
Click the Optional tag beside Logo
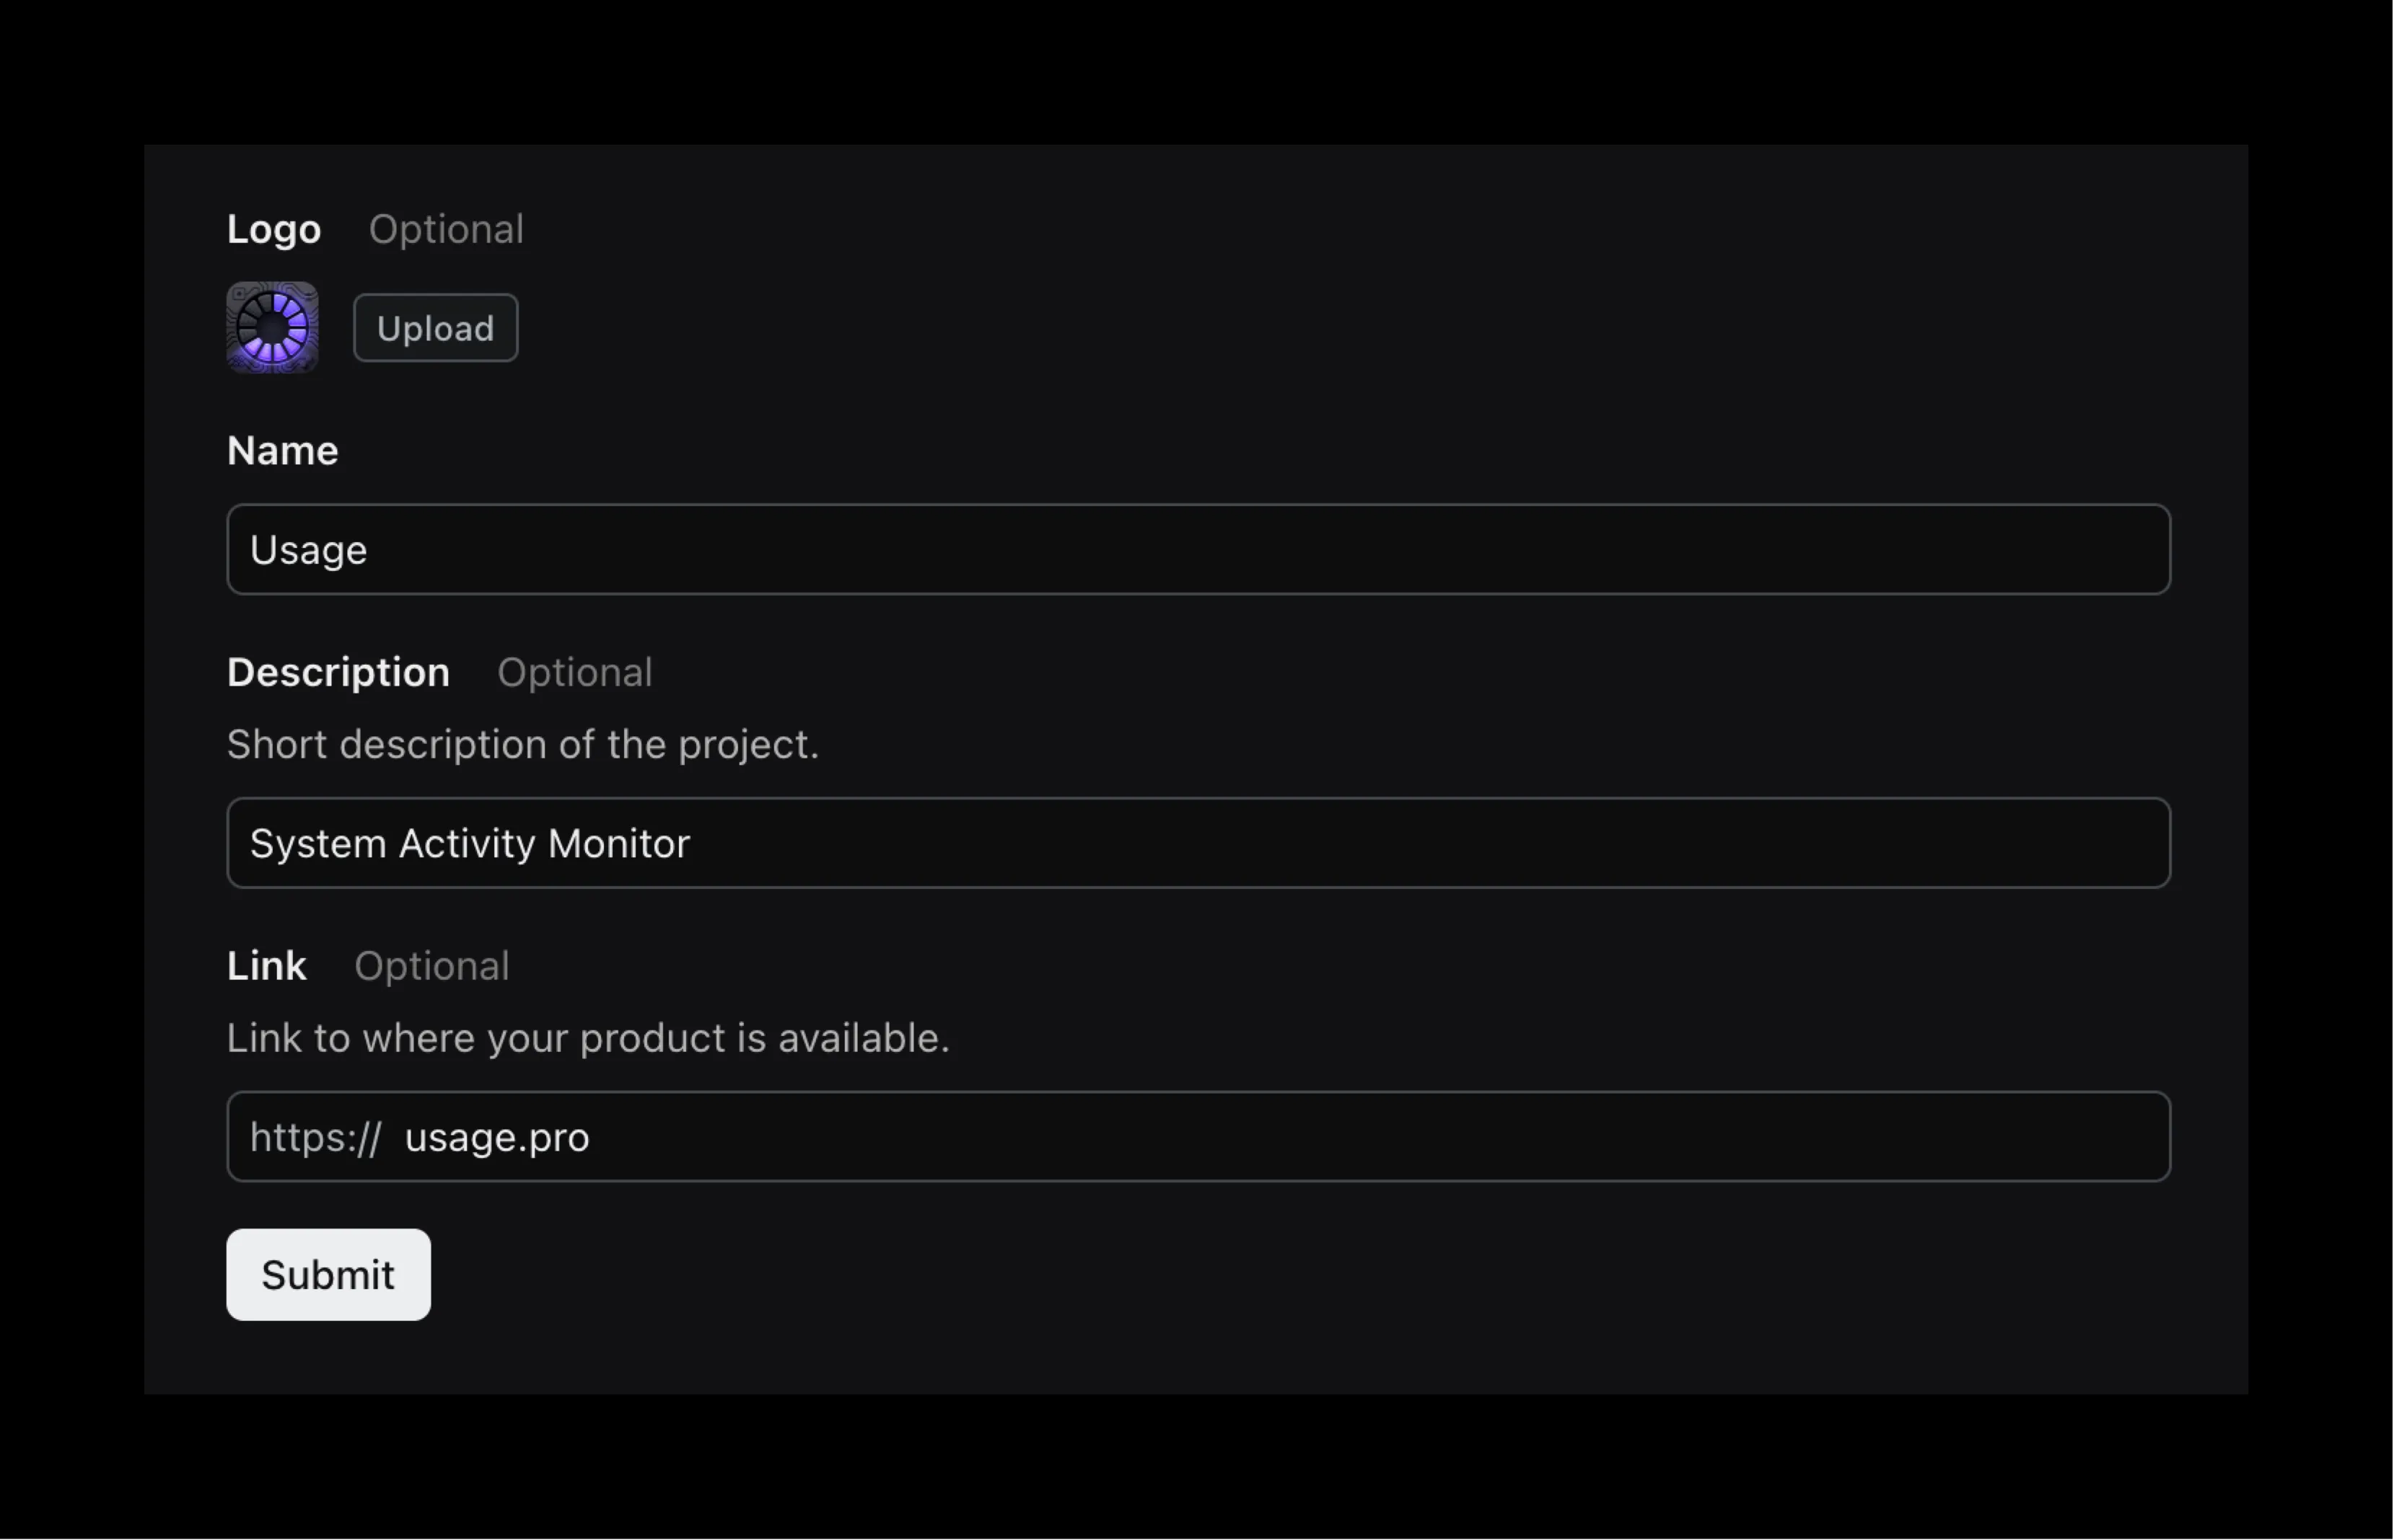click(447, 230)
